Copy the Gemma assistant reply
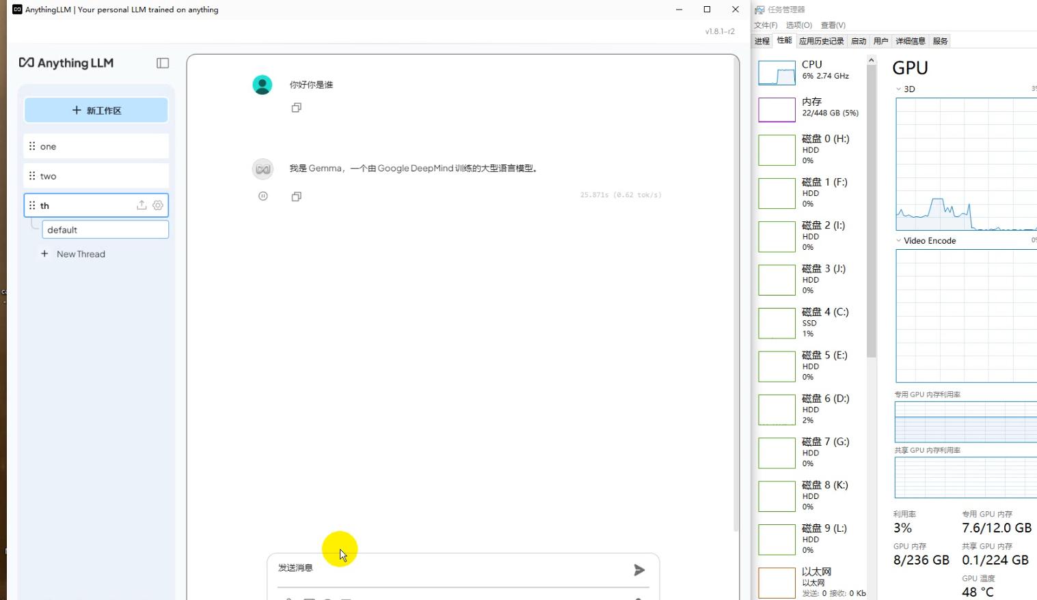 click(297, 197)
